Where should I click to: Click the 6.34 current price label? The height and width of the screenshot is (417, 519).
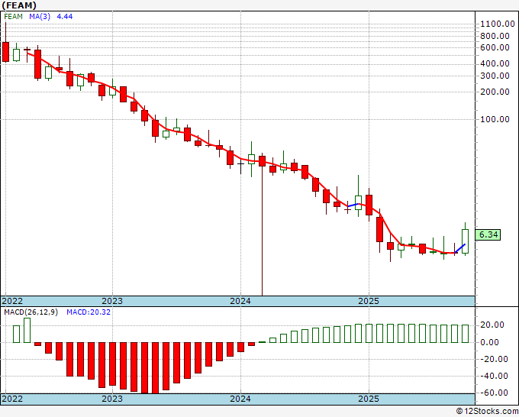(x=488, y=234)
